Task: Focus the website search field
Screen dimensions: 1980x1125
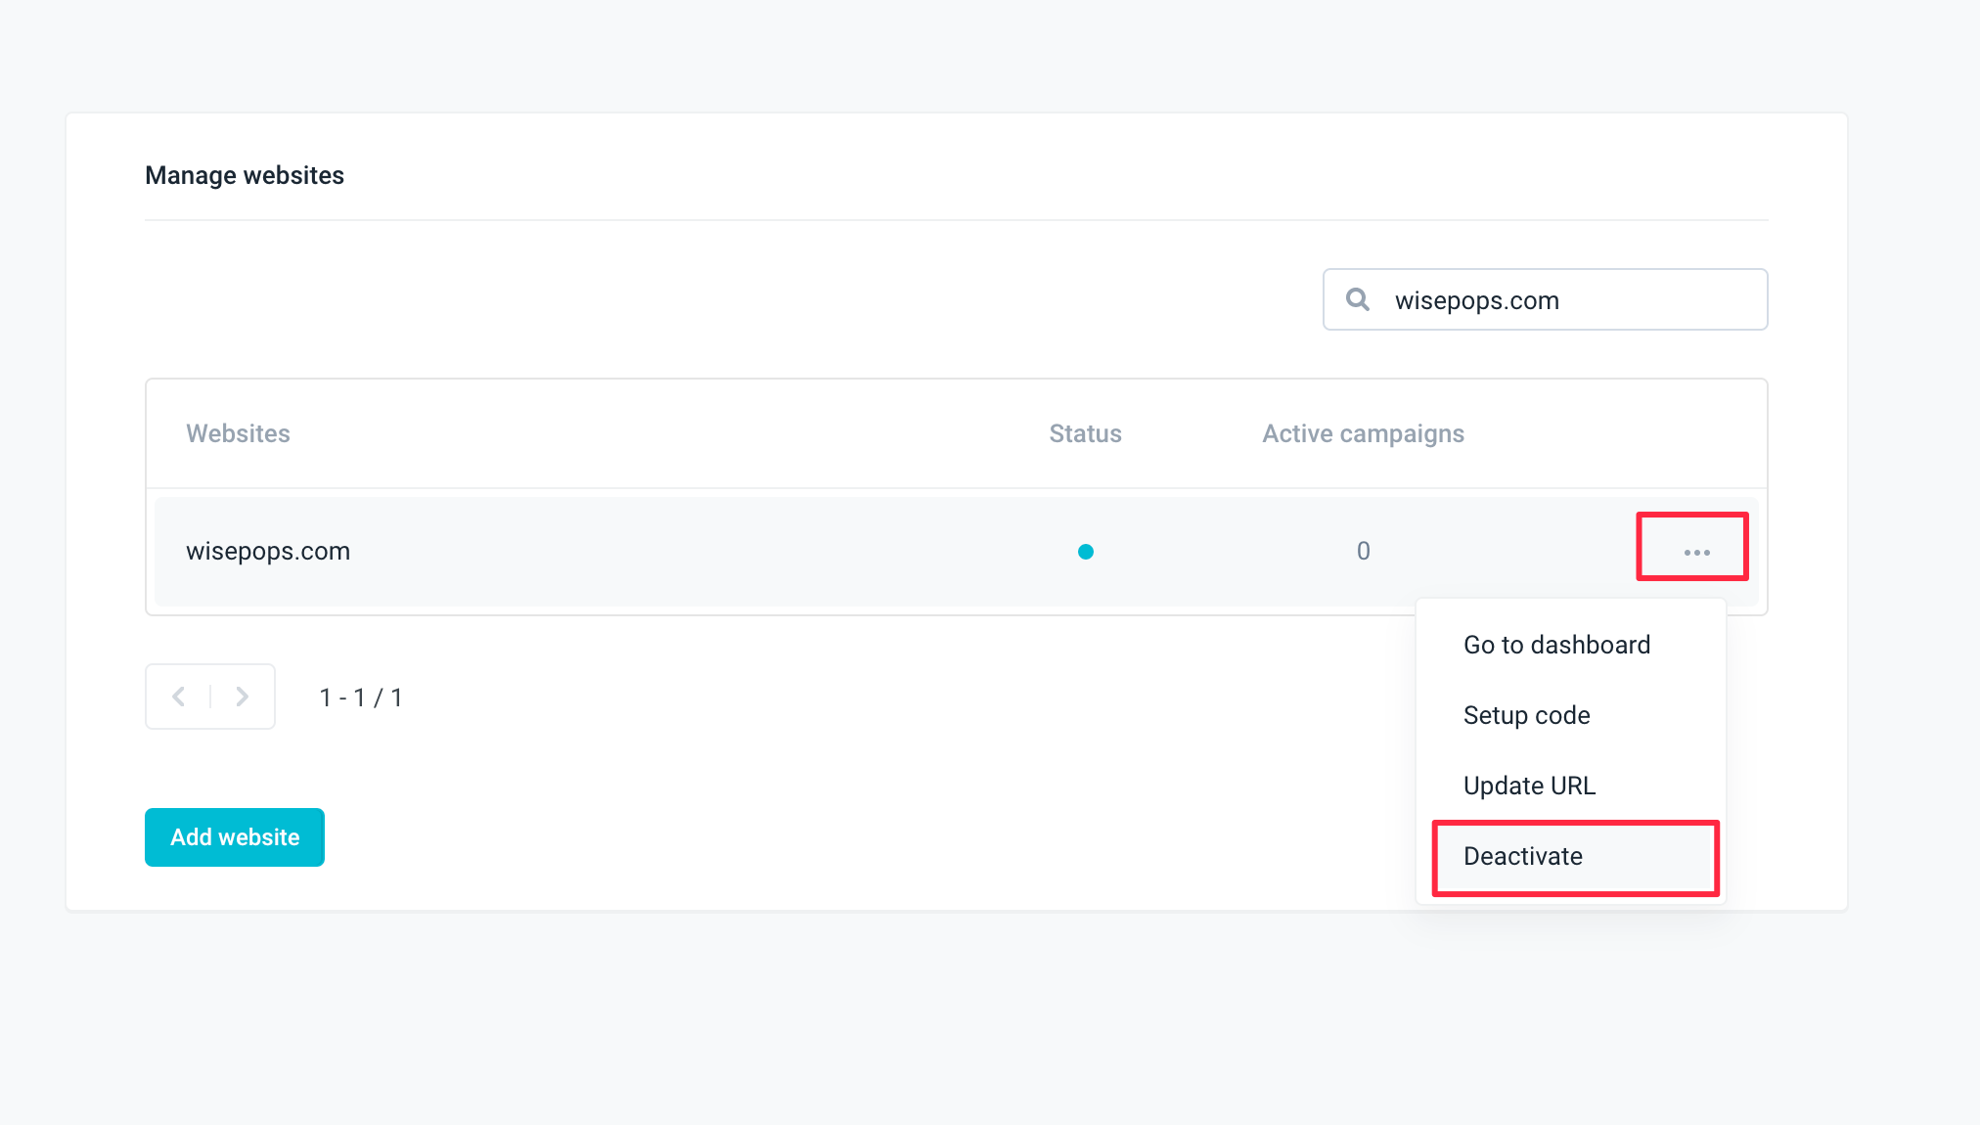Action: point(1545,299)
